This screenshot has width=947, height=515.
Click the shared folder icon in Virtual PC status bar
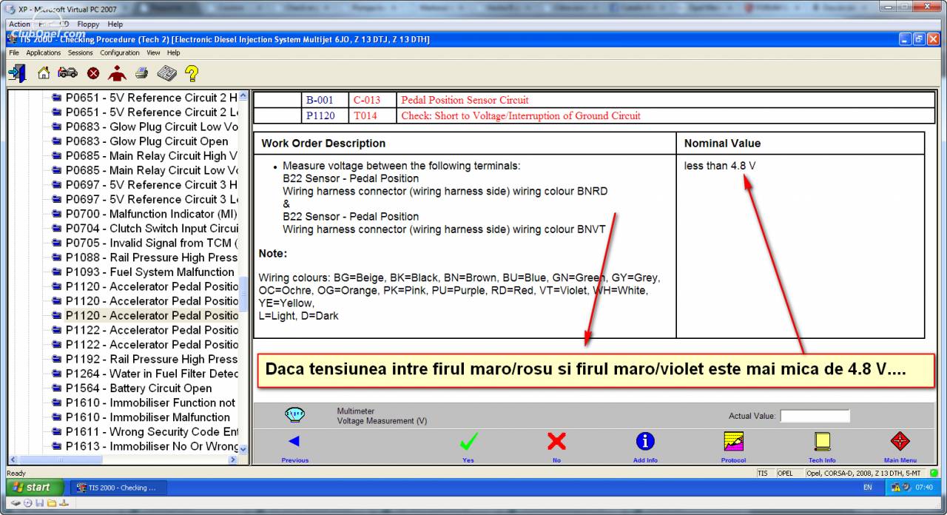(51, 503)
